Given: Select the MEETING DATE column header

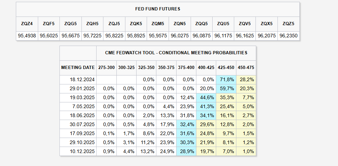Looking at the screenshot, I should pos(78,67).
